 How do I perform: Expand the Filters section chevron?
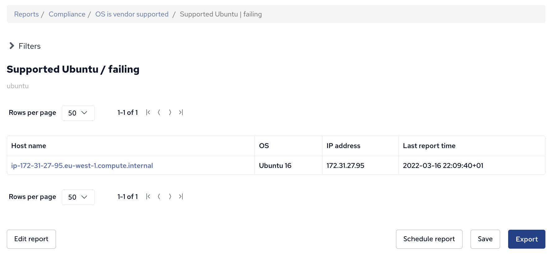pyautogui.click(x=12, y=46)
